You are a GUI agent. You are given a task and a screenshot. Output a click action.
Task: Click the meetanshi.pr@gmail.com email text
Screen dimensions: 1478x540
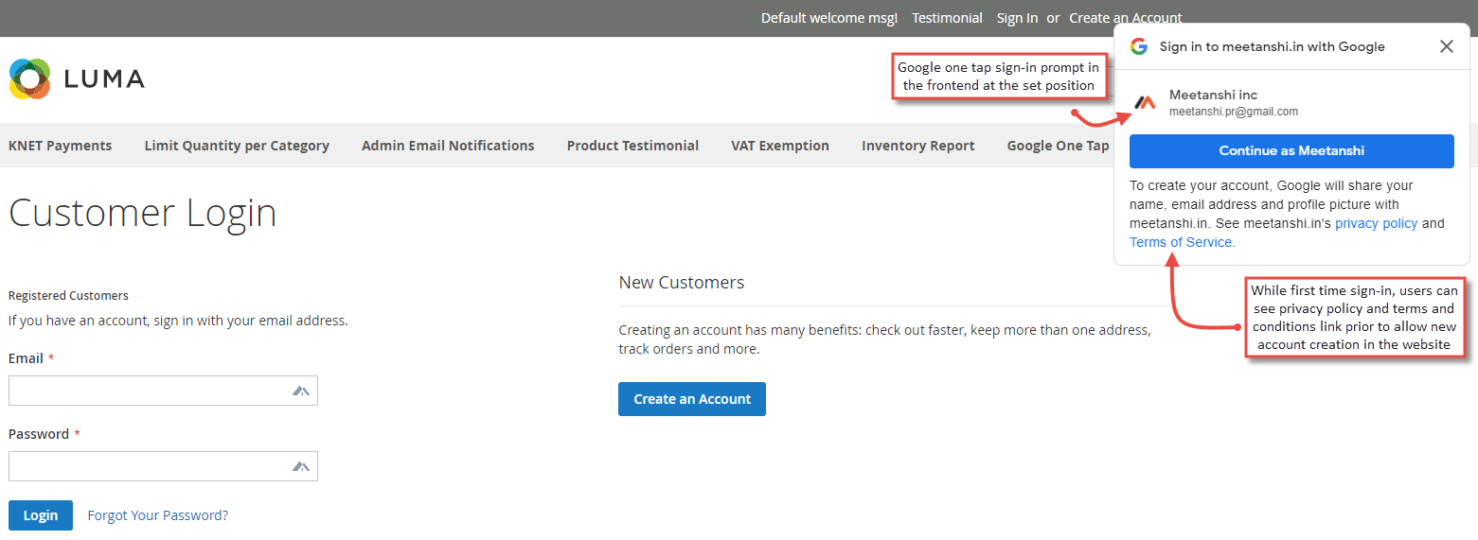(1234, 112)
